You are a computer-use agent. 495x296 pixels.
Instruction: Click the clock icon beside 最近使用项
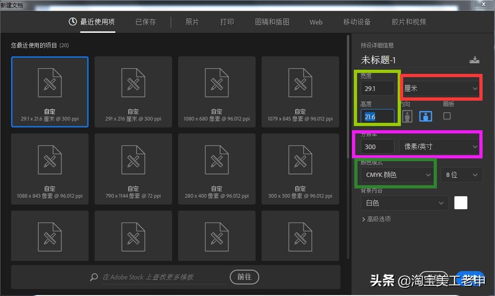[x=72, y=21]
